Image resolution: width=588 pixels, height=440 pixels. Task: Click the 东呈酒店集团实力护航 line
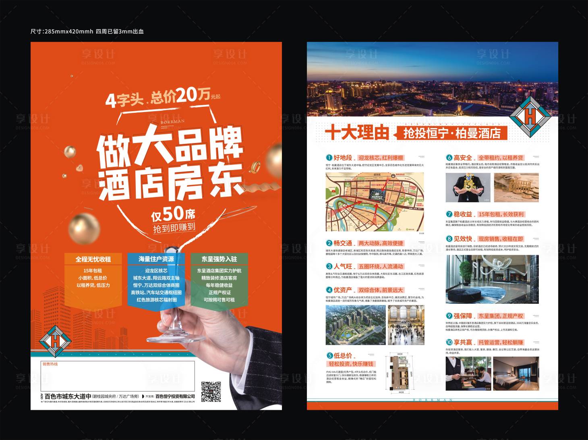pos(219,271)
